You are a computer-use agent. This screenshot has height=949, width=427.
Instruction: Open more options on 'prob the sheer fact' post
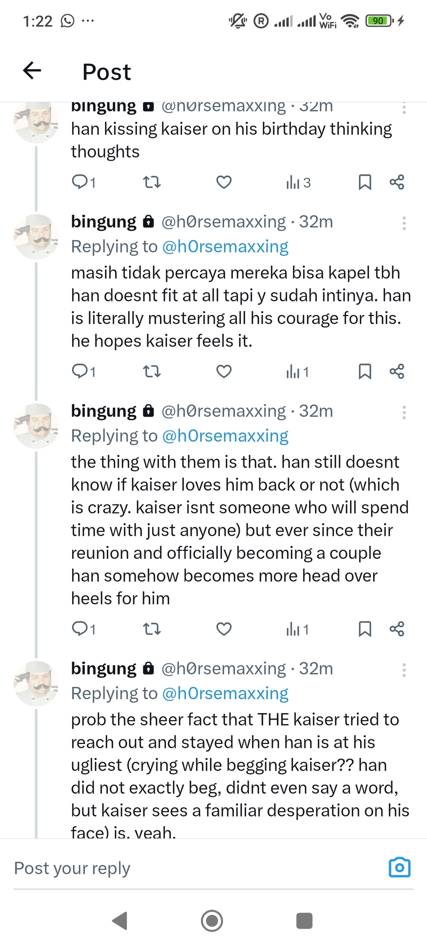point(404,670)
